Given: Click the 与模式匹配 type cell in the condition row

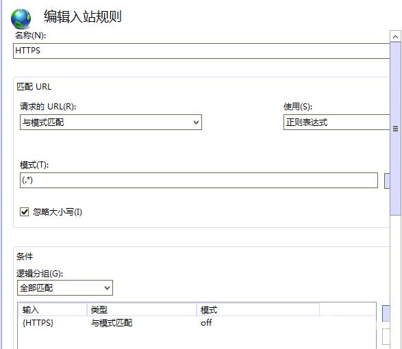Looking at the screenshot, I should click(x=112, y=323).
